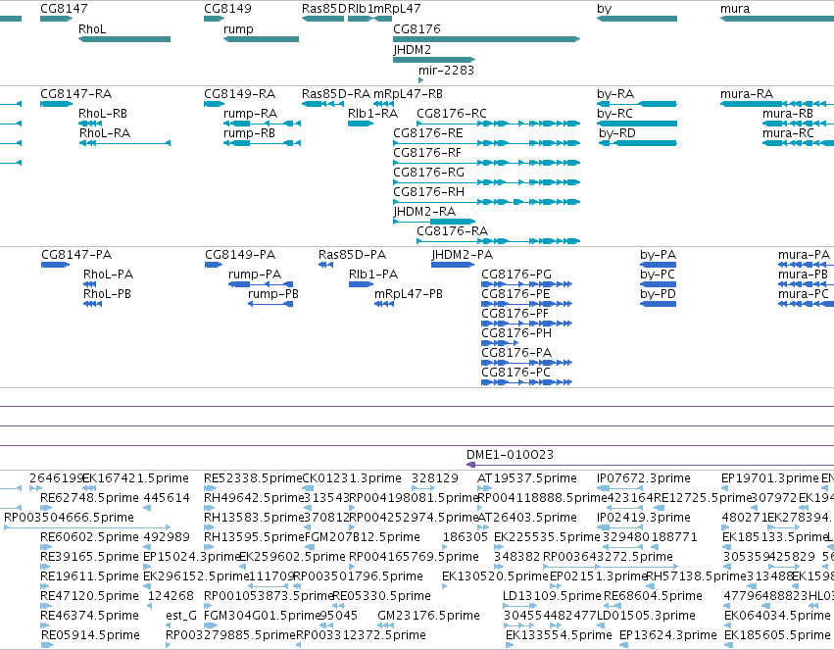834x650 pixels.
Task: Open the rump-PB protein feature
Action: pyautogui.click(x=270, y=304)
